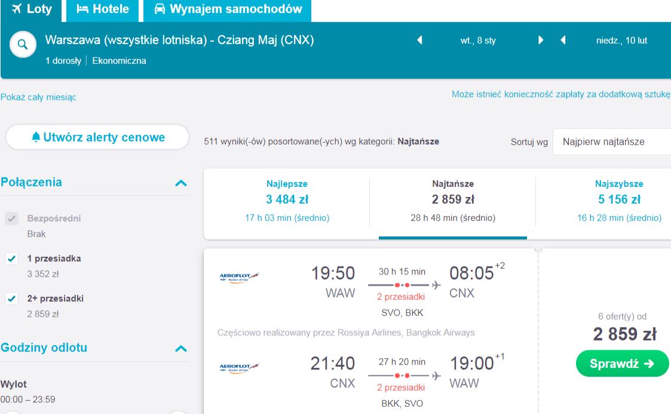Uncheck the 2+ przesiadki checkbox
The height and width of the screenshot is (414, 671).
coord(12,299)
